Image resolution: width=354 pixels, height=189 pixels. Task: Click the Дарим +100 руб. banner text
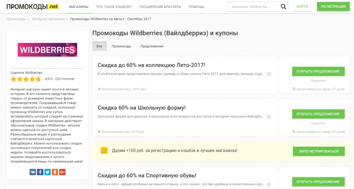tap(175, 151)
